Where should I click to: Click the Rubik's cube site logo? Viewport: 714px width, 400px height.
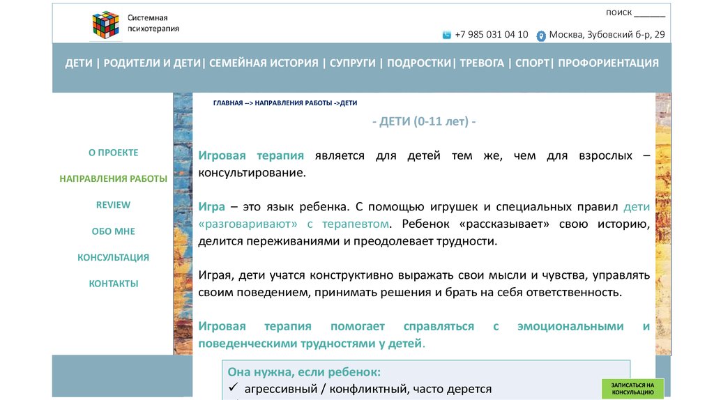(x=106, y=25)
